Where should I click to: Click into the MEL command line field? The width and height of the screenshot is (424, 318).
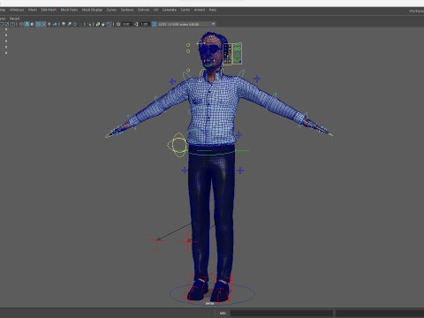tap(282, 314)
